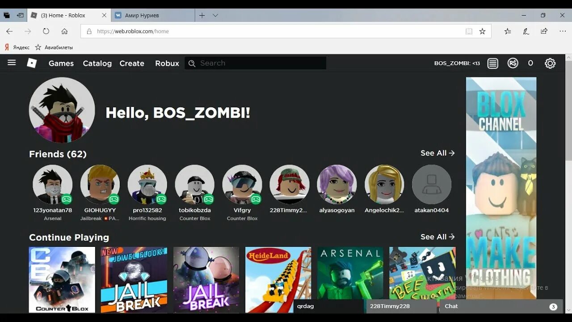
Task: Open the favorites hub icon
Action: click(x=508, y=31)
